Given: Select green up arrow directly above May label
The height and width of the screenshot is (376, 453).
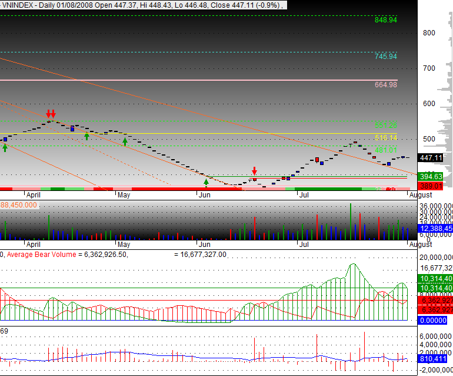Looking at the screenshot, I should click(125, 142).
